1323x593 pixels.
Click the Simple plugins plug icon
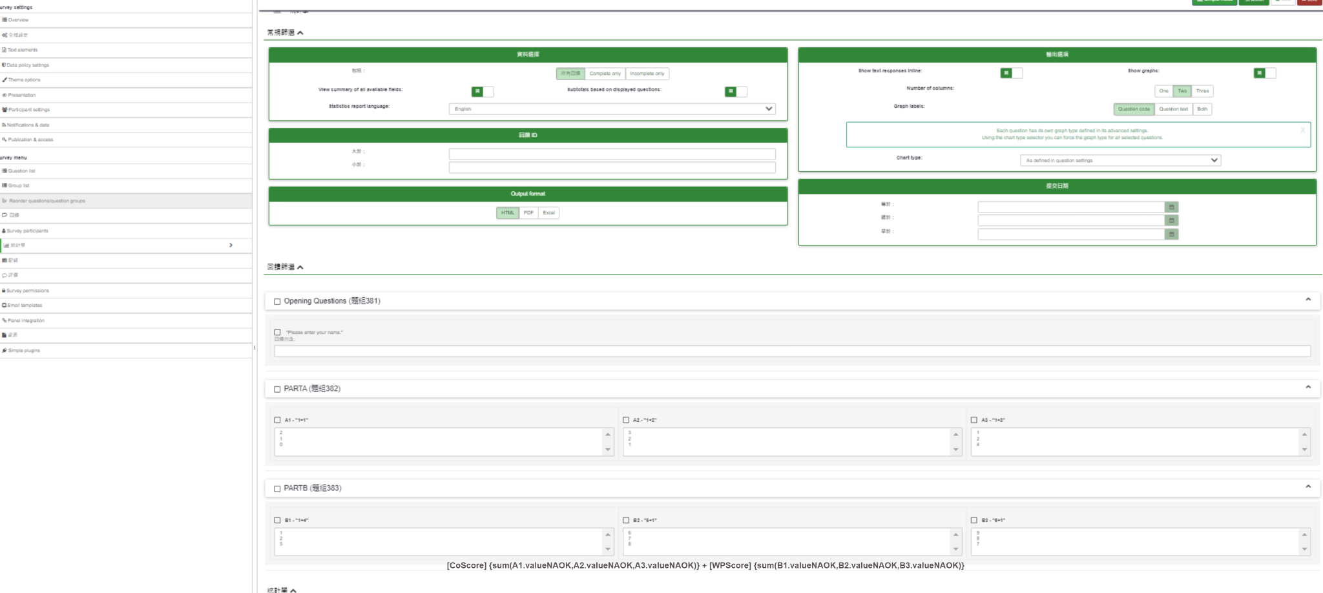[5, 351]
